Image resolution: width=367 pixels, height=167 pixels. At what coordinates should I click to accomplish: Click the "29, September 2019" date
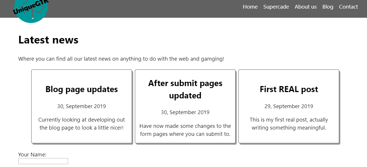[289, 106]
